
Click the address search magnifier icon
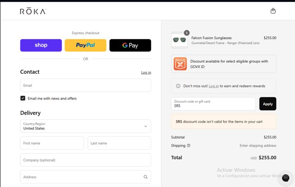(x=146, y=177)
